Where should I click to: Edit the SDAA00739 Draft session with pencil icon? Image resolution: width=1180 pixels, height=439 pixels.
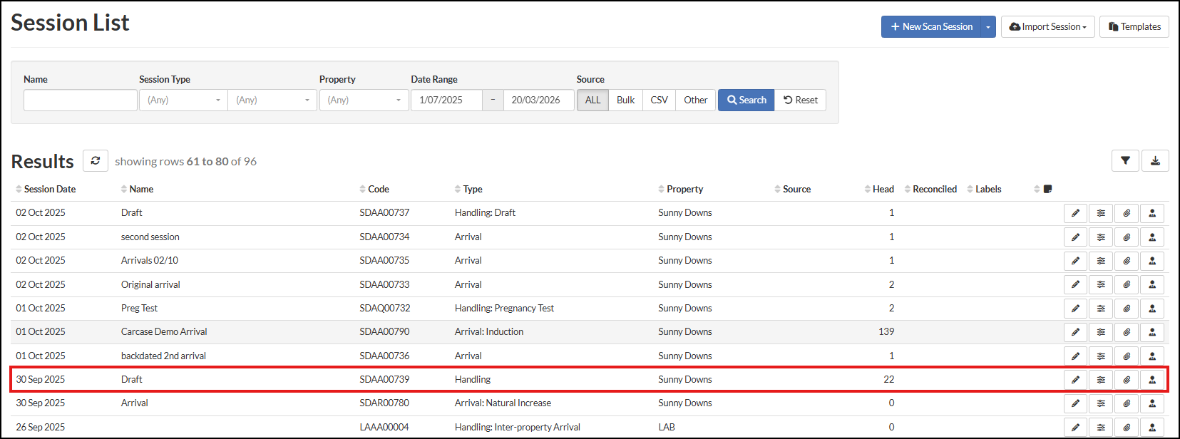point(1075,380)
